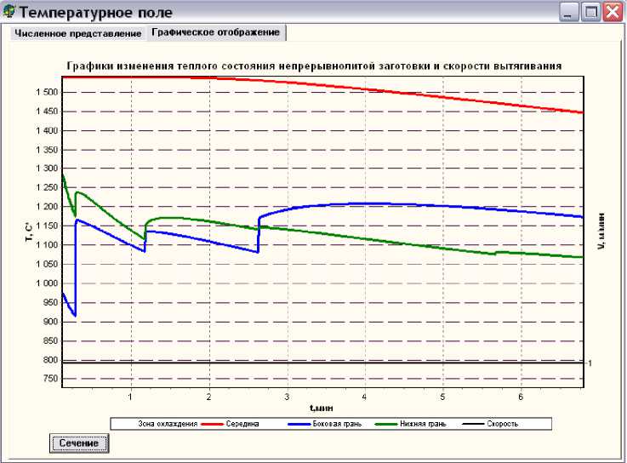Click the Нижняя грань legend label
The height and width of the screenshot is (463, 627).
(423, 424)
